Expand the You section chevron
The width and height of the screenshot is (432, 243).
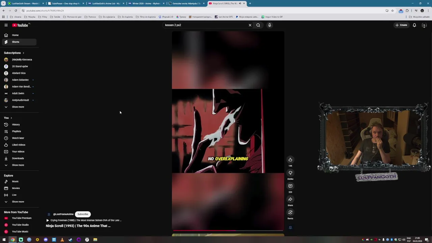[11, 118]
